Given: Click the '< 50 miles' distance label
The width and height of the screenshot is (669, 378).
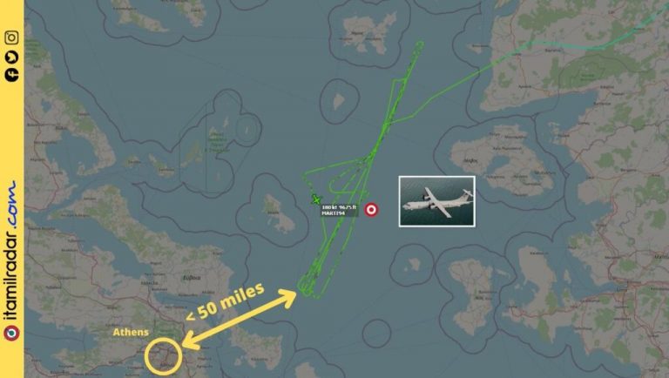Looking at the screenshot, I should 226,302.
